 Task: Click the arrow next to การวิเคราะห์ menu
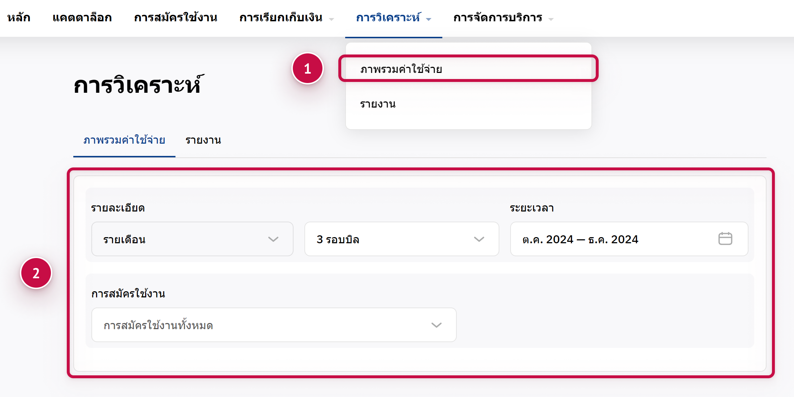[429, 19]
